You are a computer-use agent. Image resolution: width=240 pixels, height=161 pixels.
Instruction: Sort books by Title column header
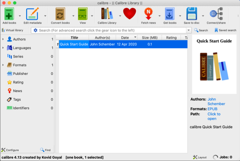coord(74,37)
